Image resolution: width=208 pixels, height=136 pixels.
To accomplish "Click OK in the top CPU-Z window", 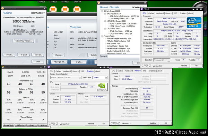I will (197, 66).
